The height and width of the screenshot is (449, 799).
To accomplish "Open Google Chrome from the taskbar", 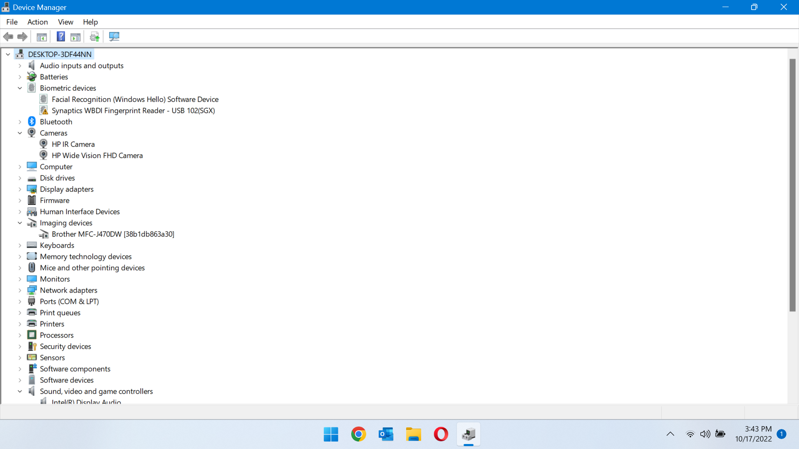I will [358, 434].
